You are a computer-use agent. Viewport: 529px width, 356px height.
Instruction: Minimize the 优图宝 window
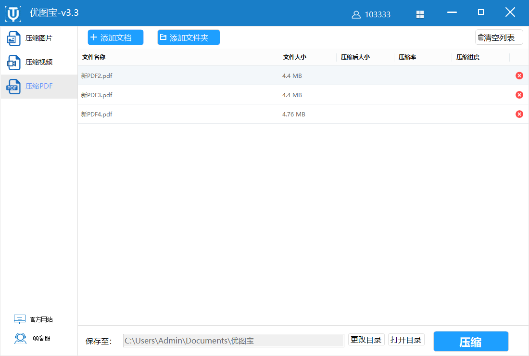pos(452,13)
